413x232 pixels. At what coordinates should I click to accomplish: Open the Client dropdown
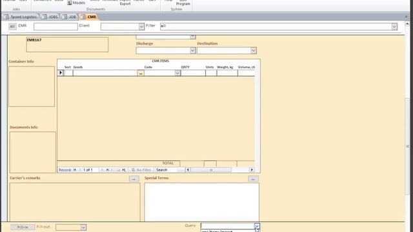coord(141,26)
